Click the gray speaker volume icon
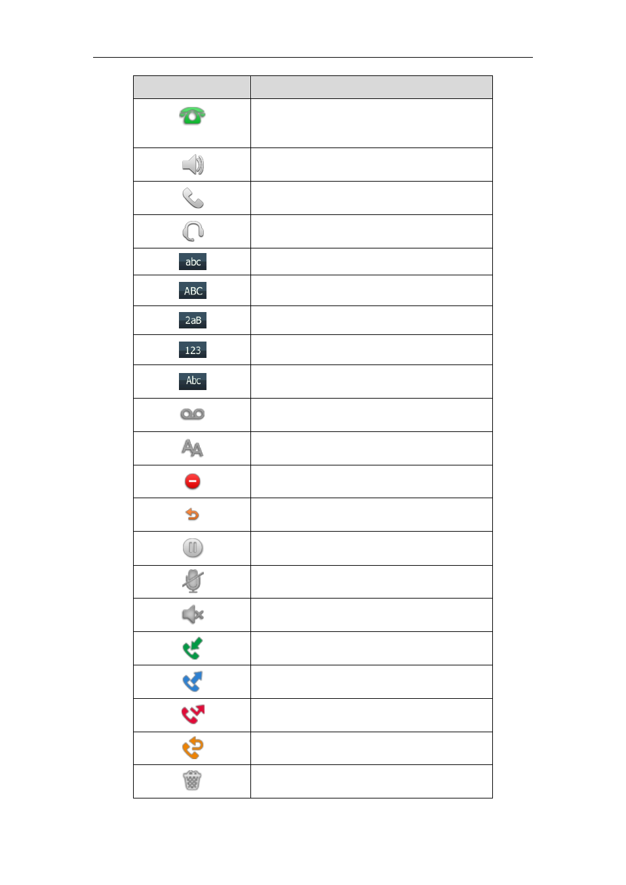The height and width of the screenshot is (885, 626). [193, 165]
